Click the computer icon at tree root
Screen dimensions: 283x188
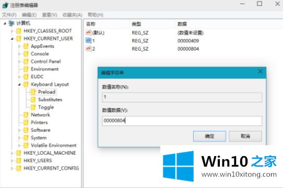[x=11, y=23]
